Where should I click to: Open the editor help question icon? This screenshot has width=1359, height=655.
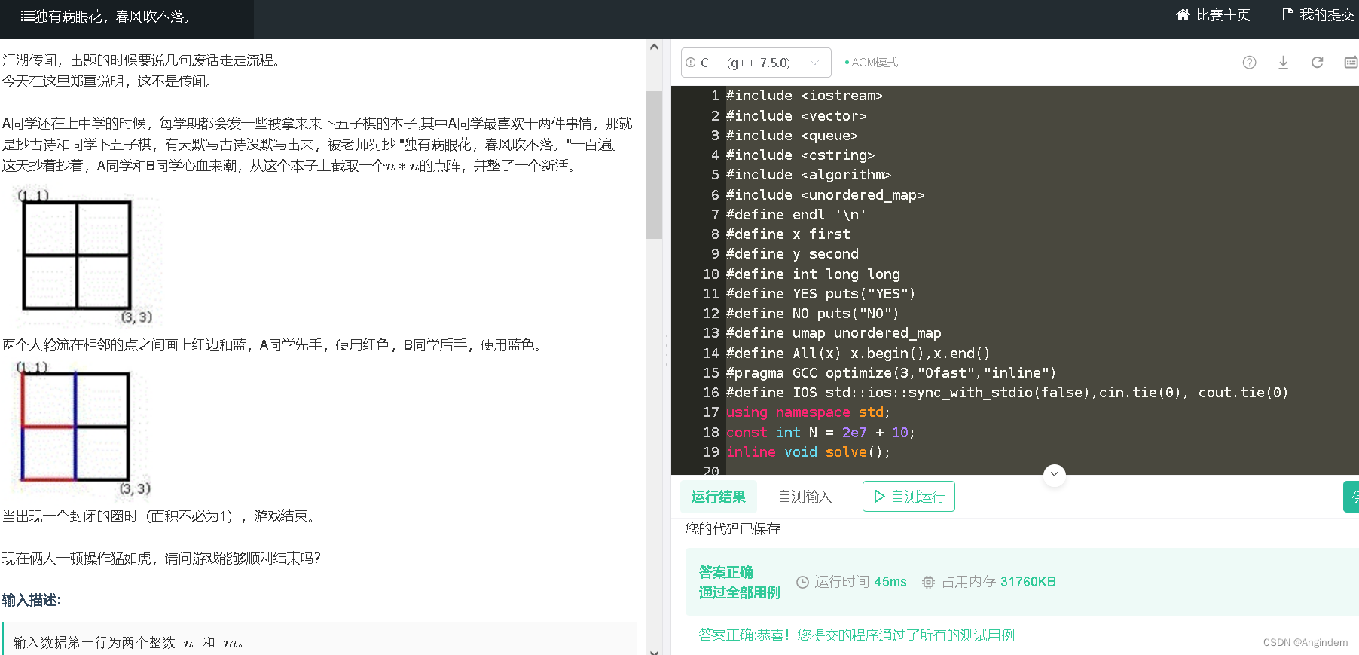tap(1249, 63)
